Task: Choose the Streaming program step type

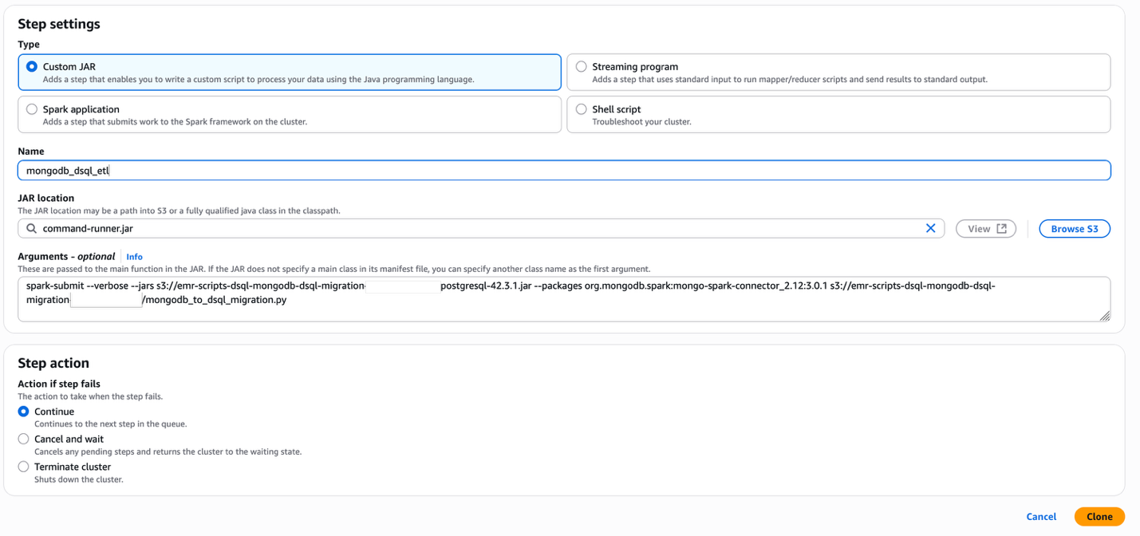Action: click(581, 66)
